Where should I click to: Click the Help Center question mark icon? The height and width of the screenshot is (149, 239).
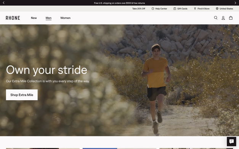[153, 9]
